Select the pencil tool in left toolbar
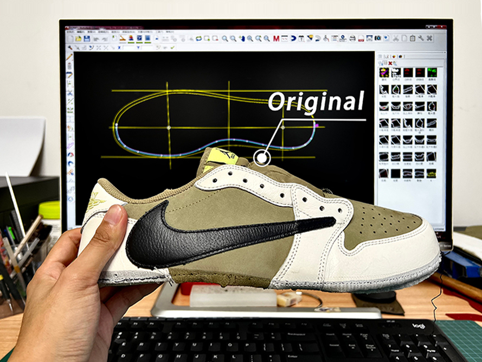 tap(69, 56)
